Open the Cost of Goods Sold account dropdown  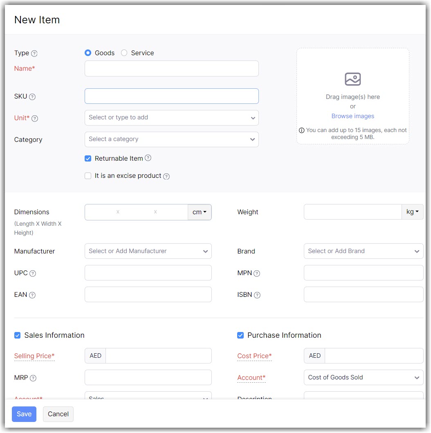(x=363, y=377)
